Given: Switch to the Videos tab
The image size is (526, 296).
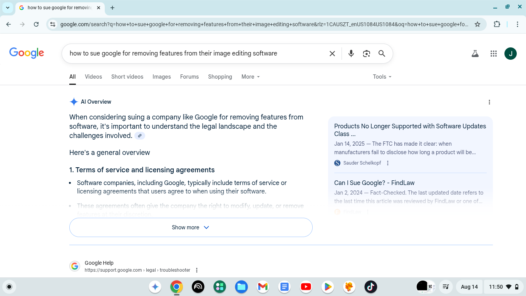Looking at the screenshot, I should click(x=94, y=77).
